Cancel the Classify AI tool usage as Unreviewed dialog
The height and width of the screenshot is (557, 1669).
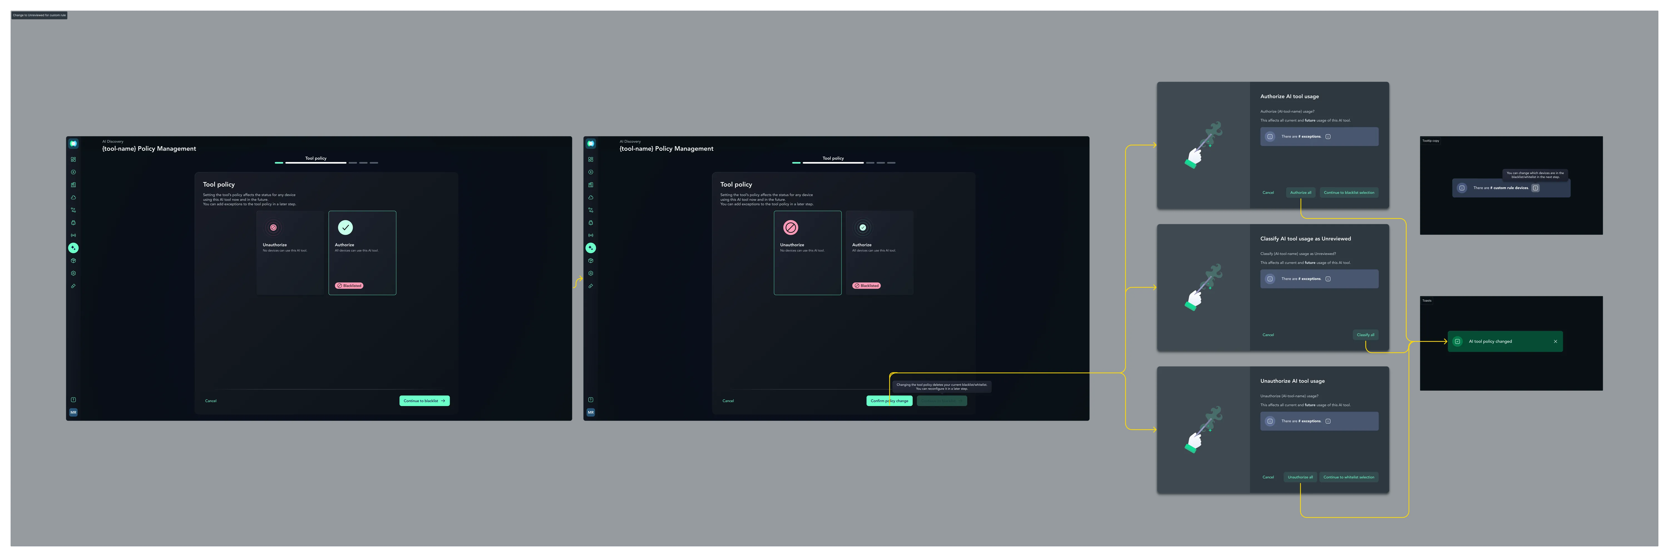pyautogui.click(x=1268, y=335)
